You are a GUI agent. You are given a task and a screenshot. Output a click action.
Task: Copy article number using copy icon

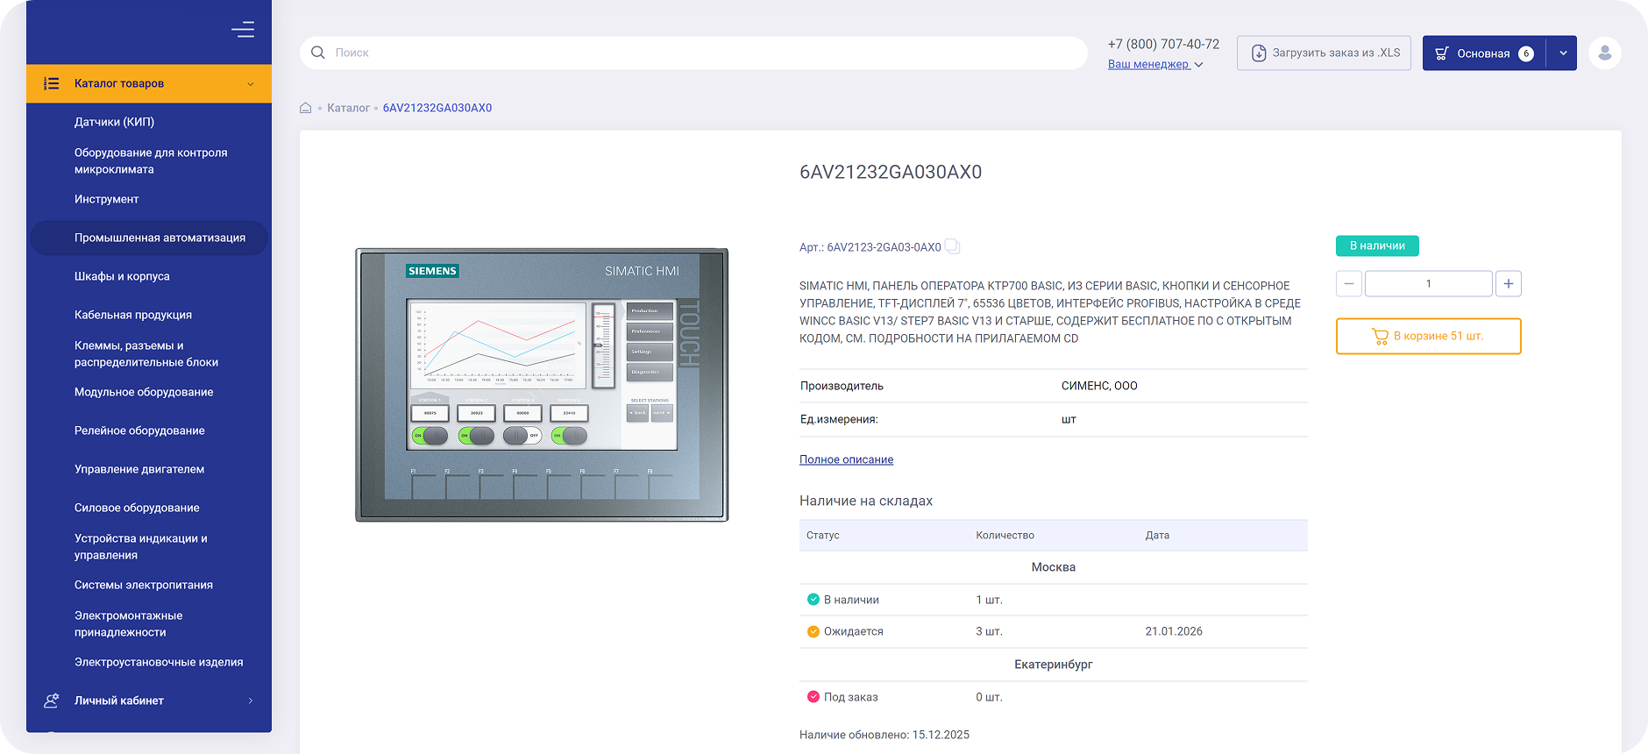[x=952, y=247]
